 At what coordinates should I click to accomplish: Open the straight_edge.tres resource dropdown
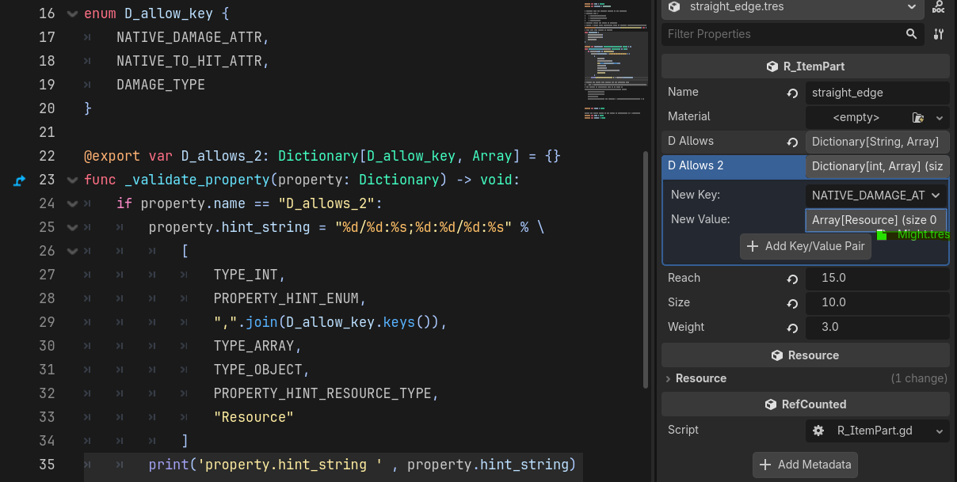pos(911,7)
